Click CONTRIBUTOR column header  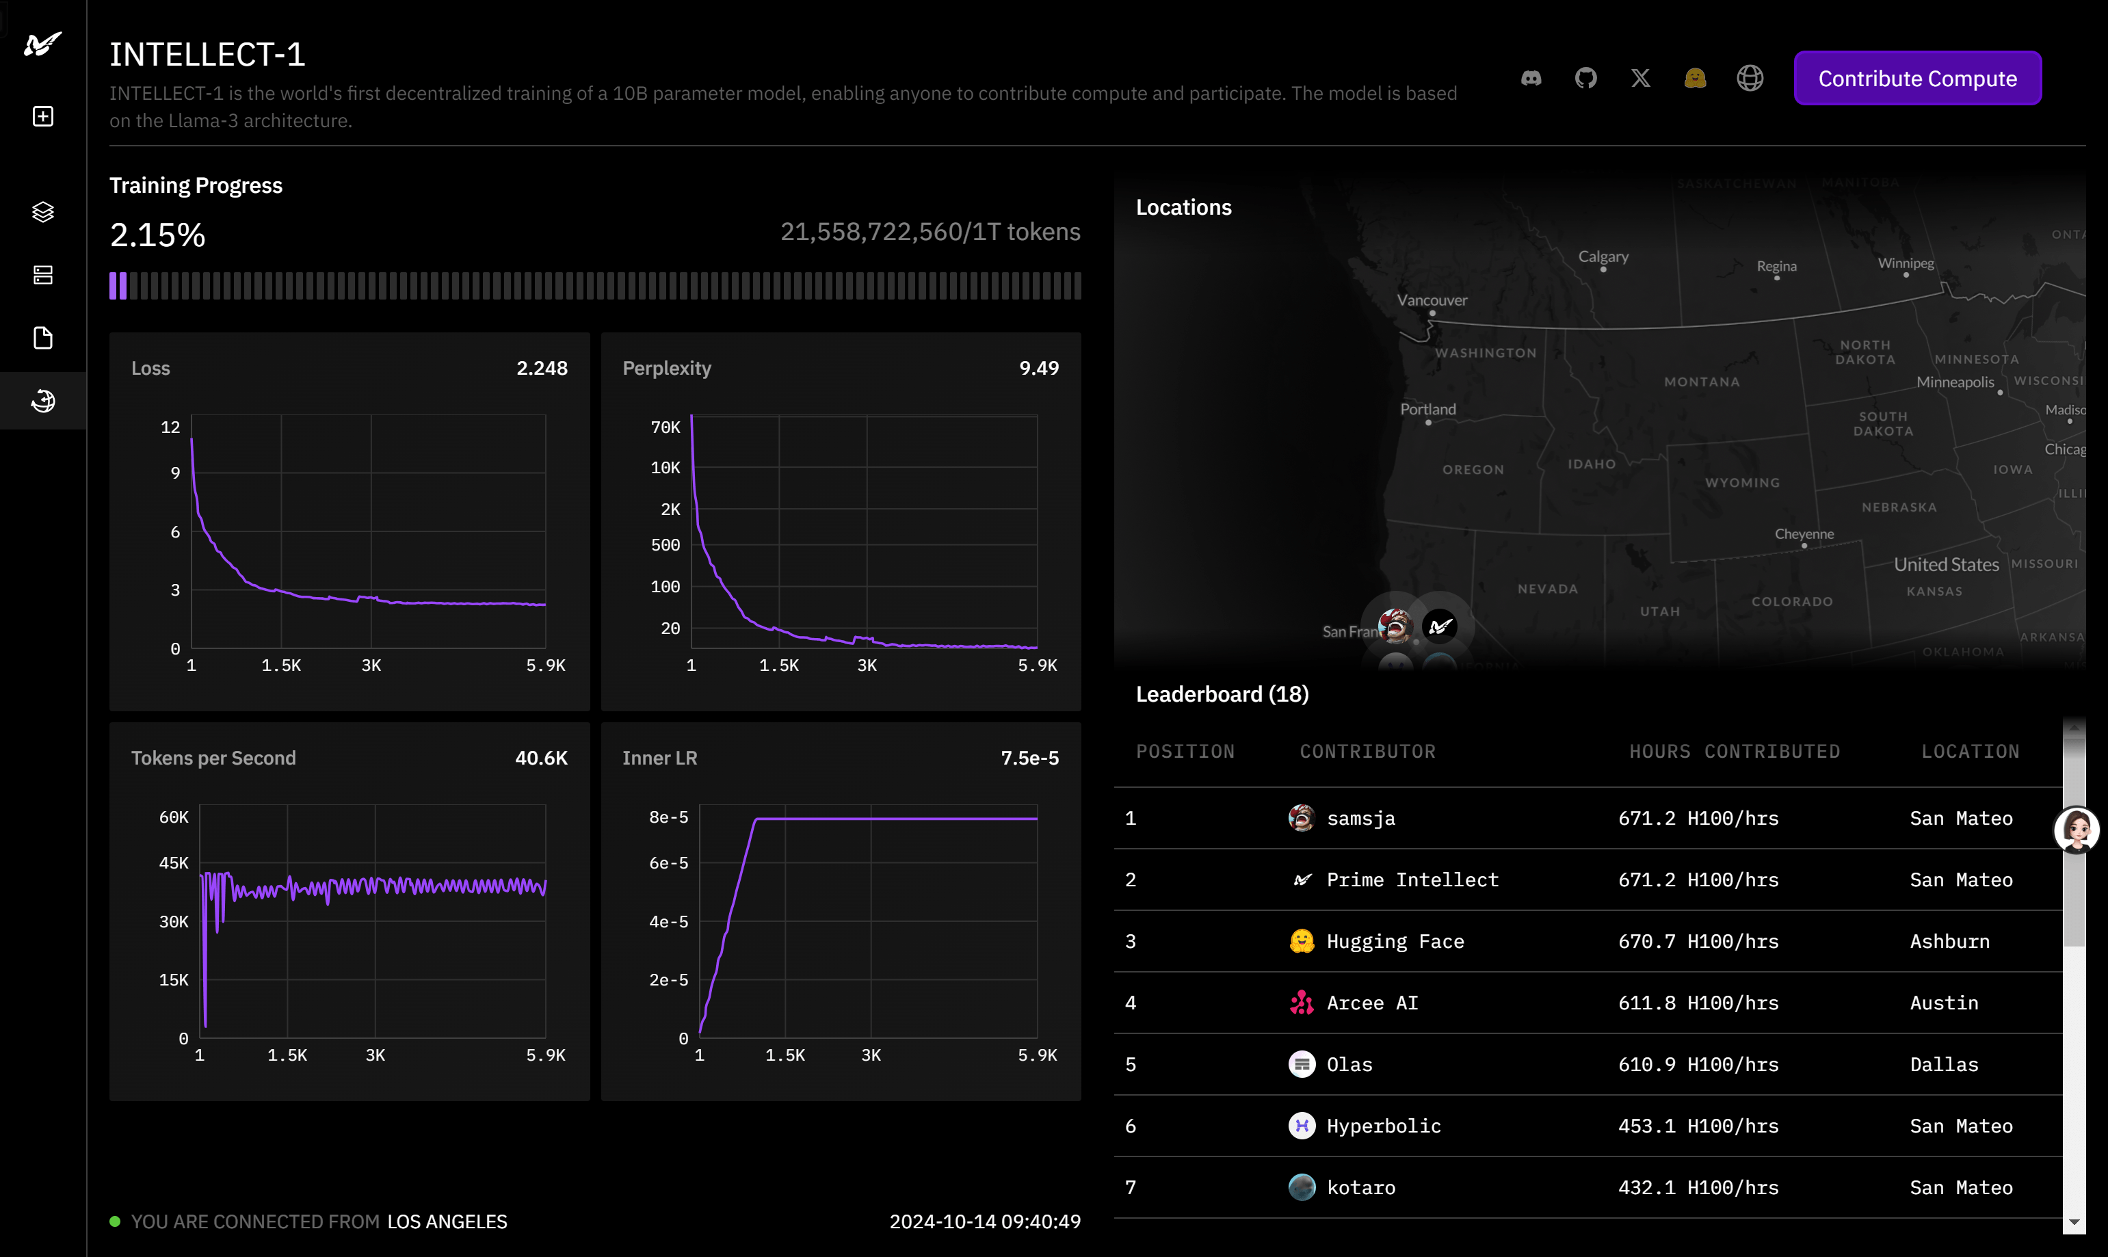point(1368,752)
